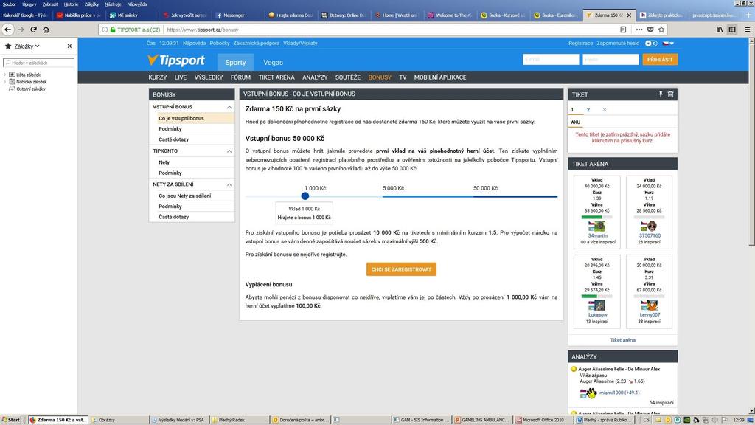Open the browser home page icon
Screen dimensions: 755x425
pos(46,30)
